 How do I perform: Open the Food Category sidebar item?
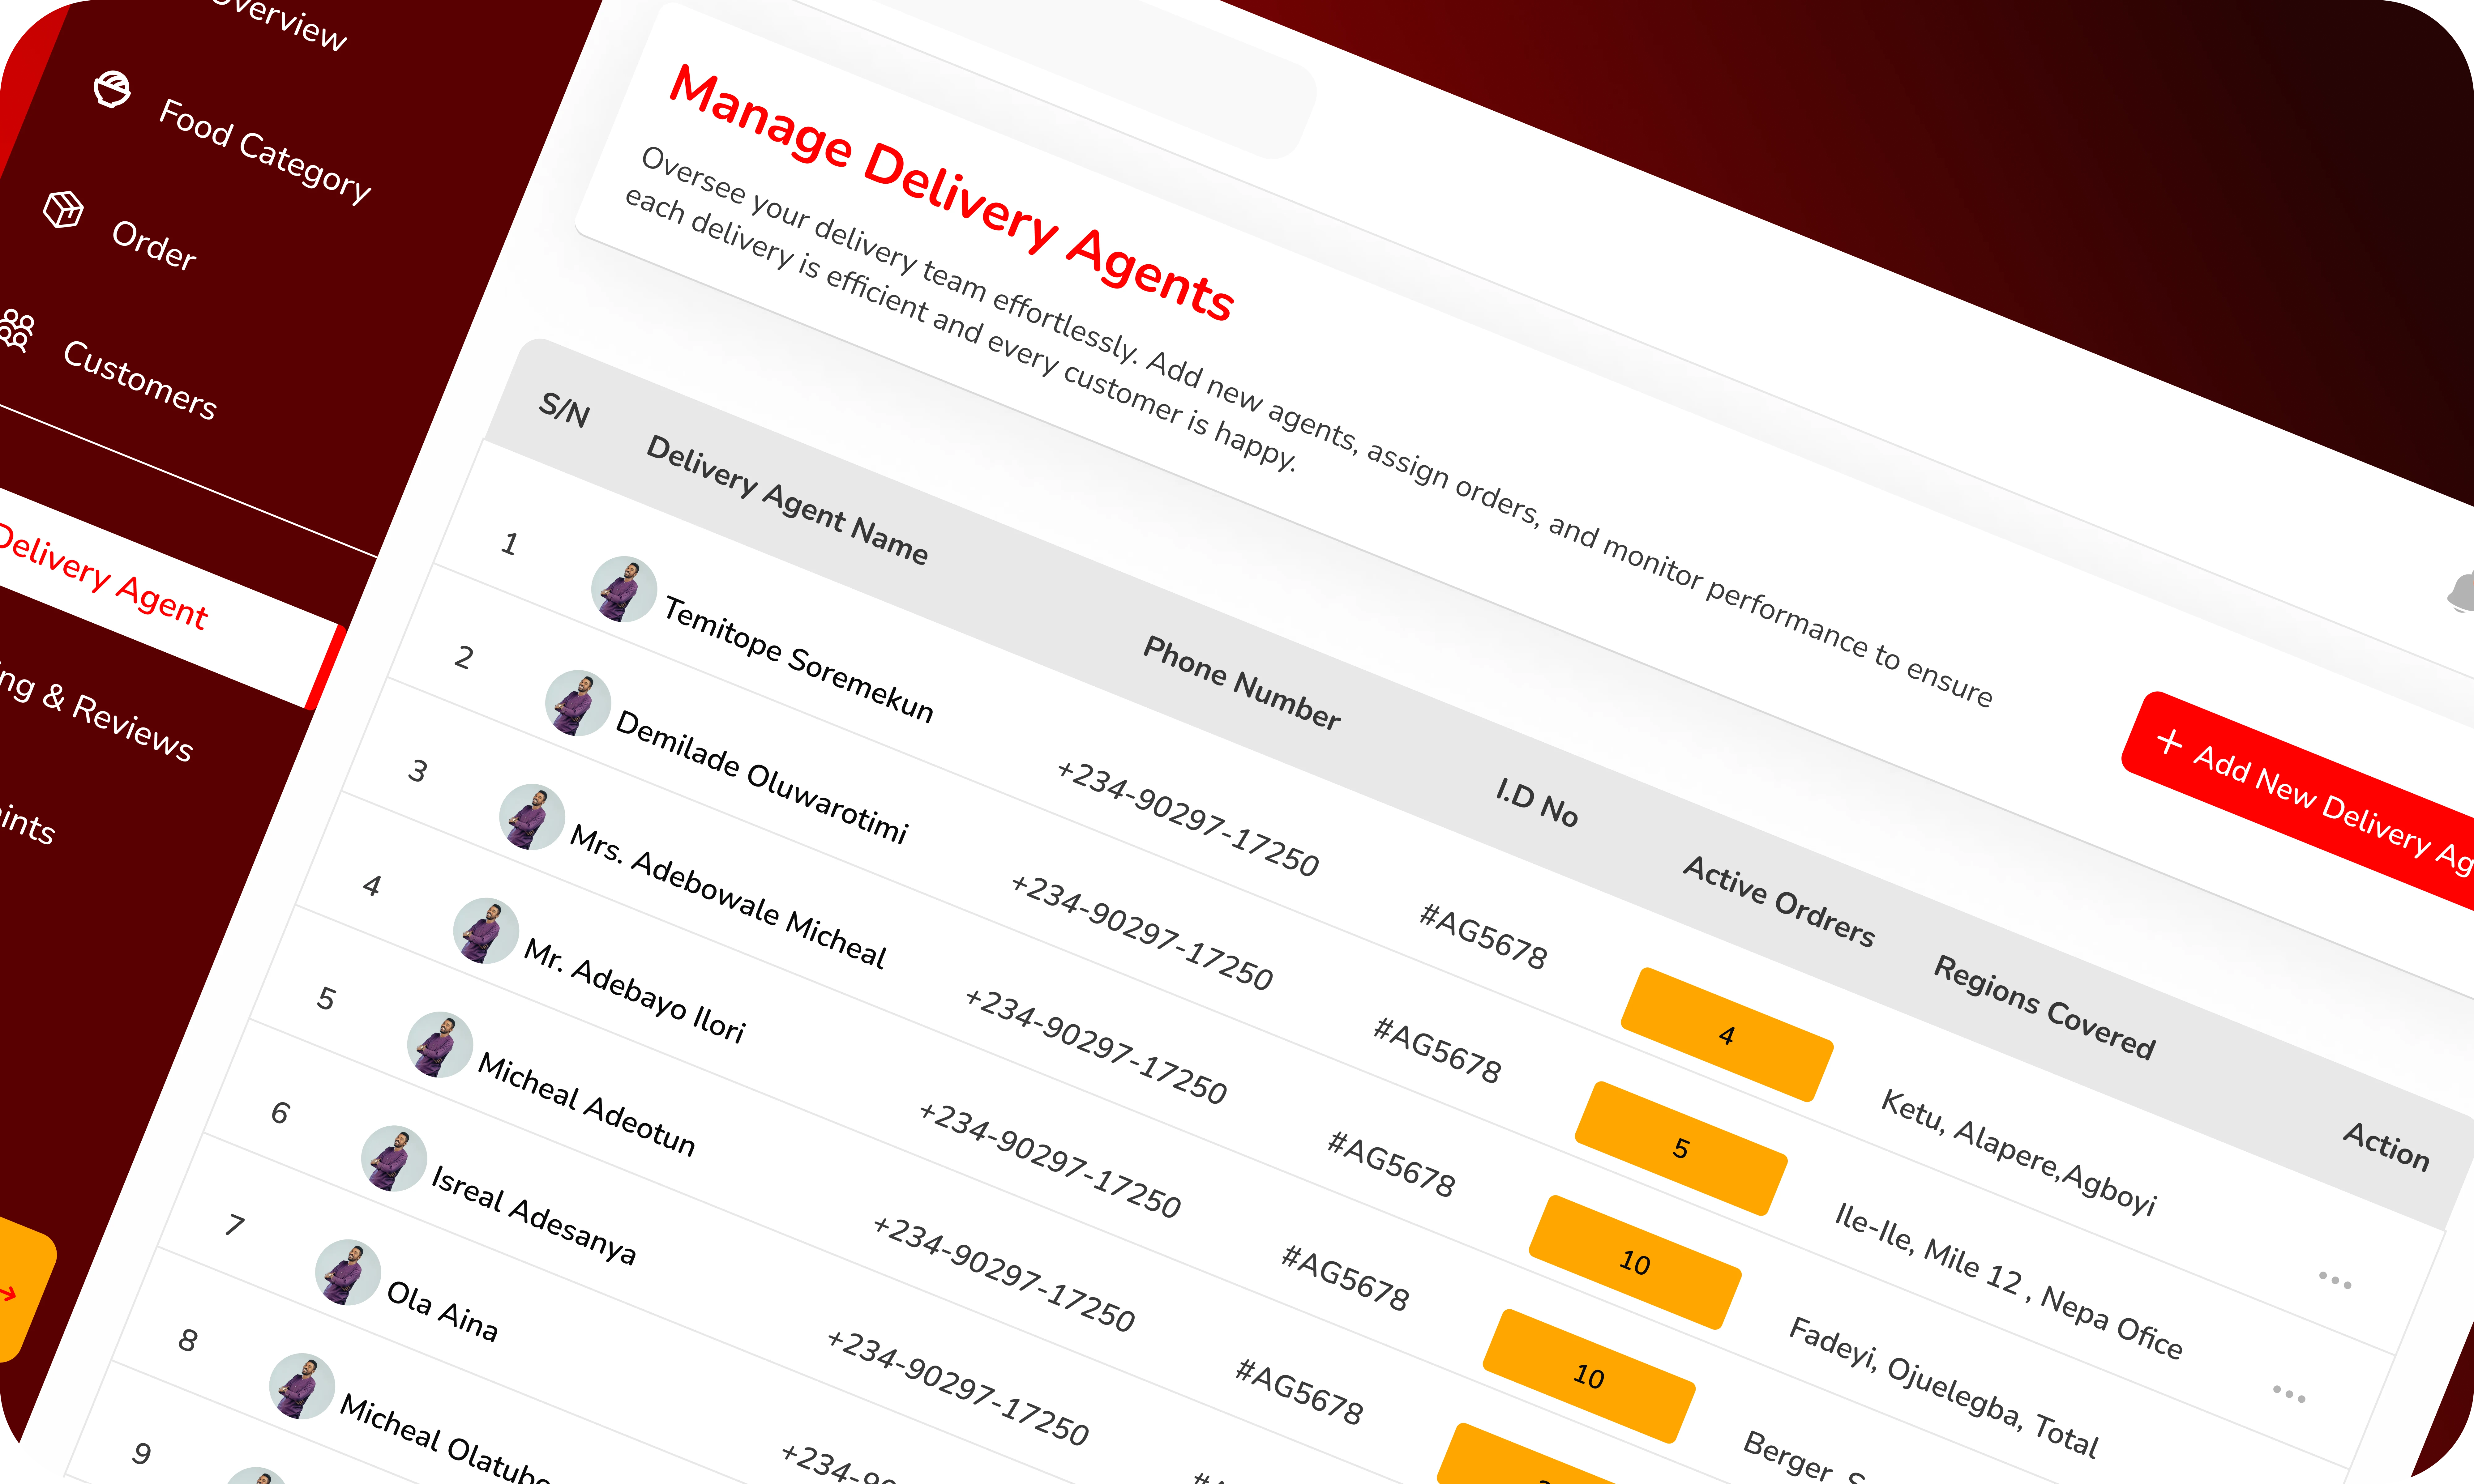click(x=265, y=152)
